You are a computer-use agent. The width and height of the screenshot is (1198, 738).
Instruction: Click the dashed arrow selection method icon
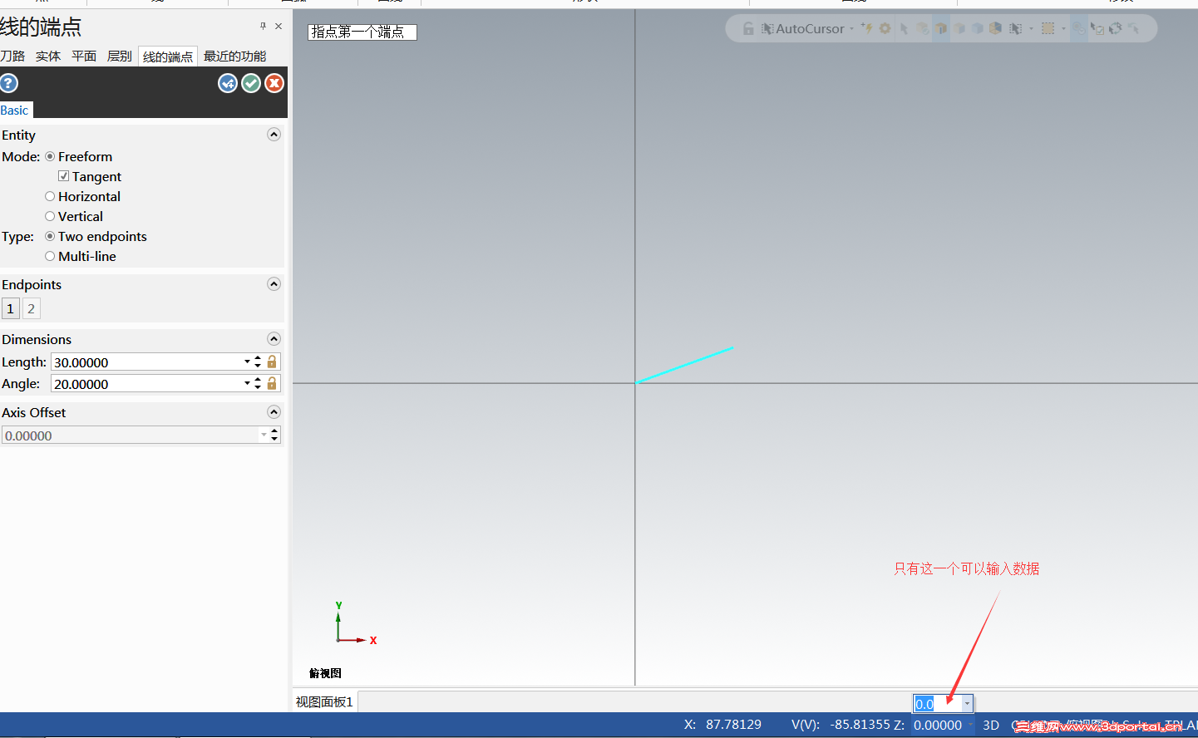[x=1015, y=29]
